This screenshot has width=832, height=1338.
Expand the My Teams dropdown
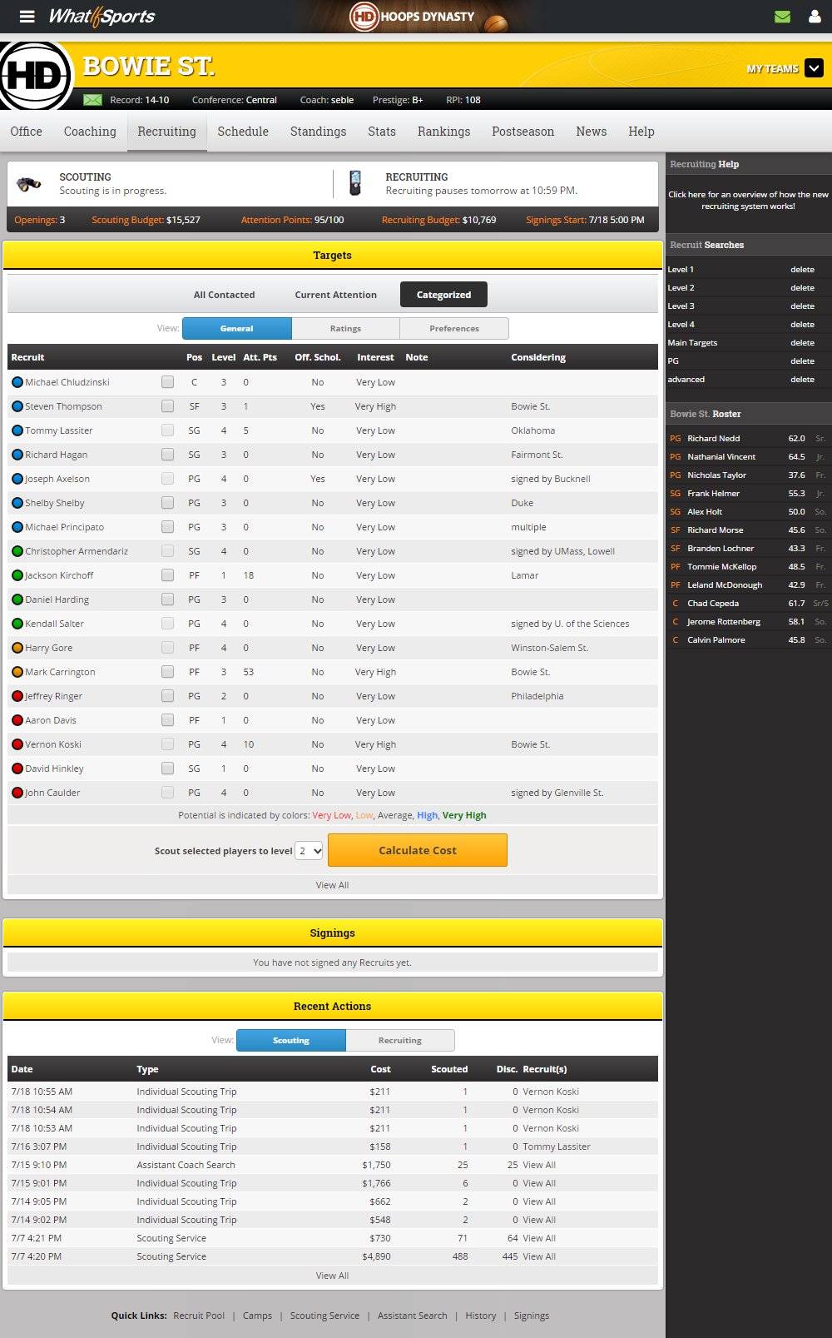814,68
